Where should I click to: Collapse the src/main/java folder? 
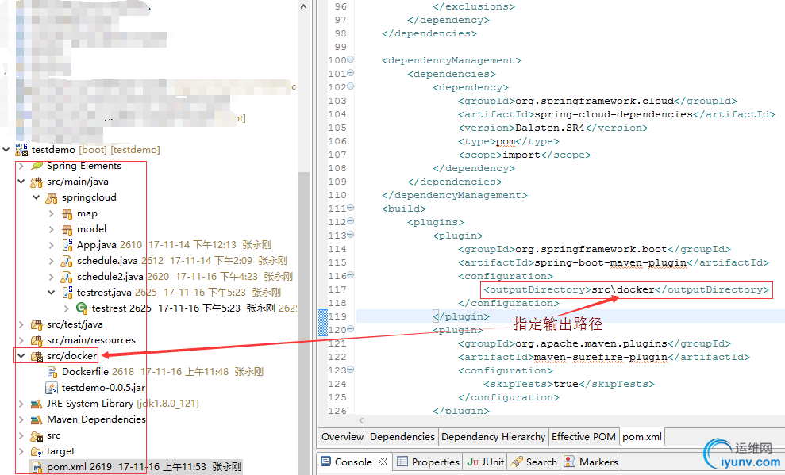[21, 182]
